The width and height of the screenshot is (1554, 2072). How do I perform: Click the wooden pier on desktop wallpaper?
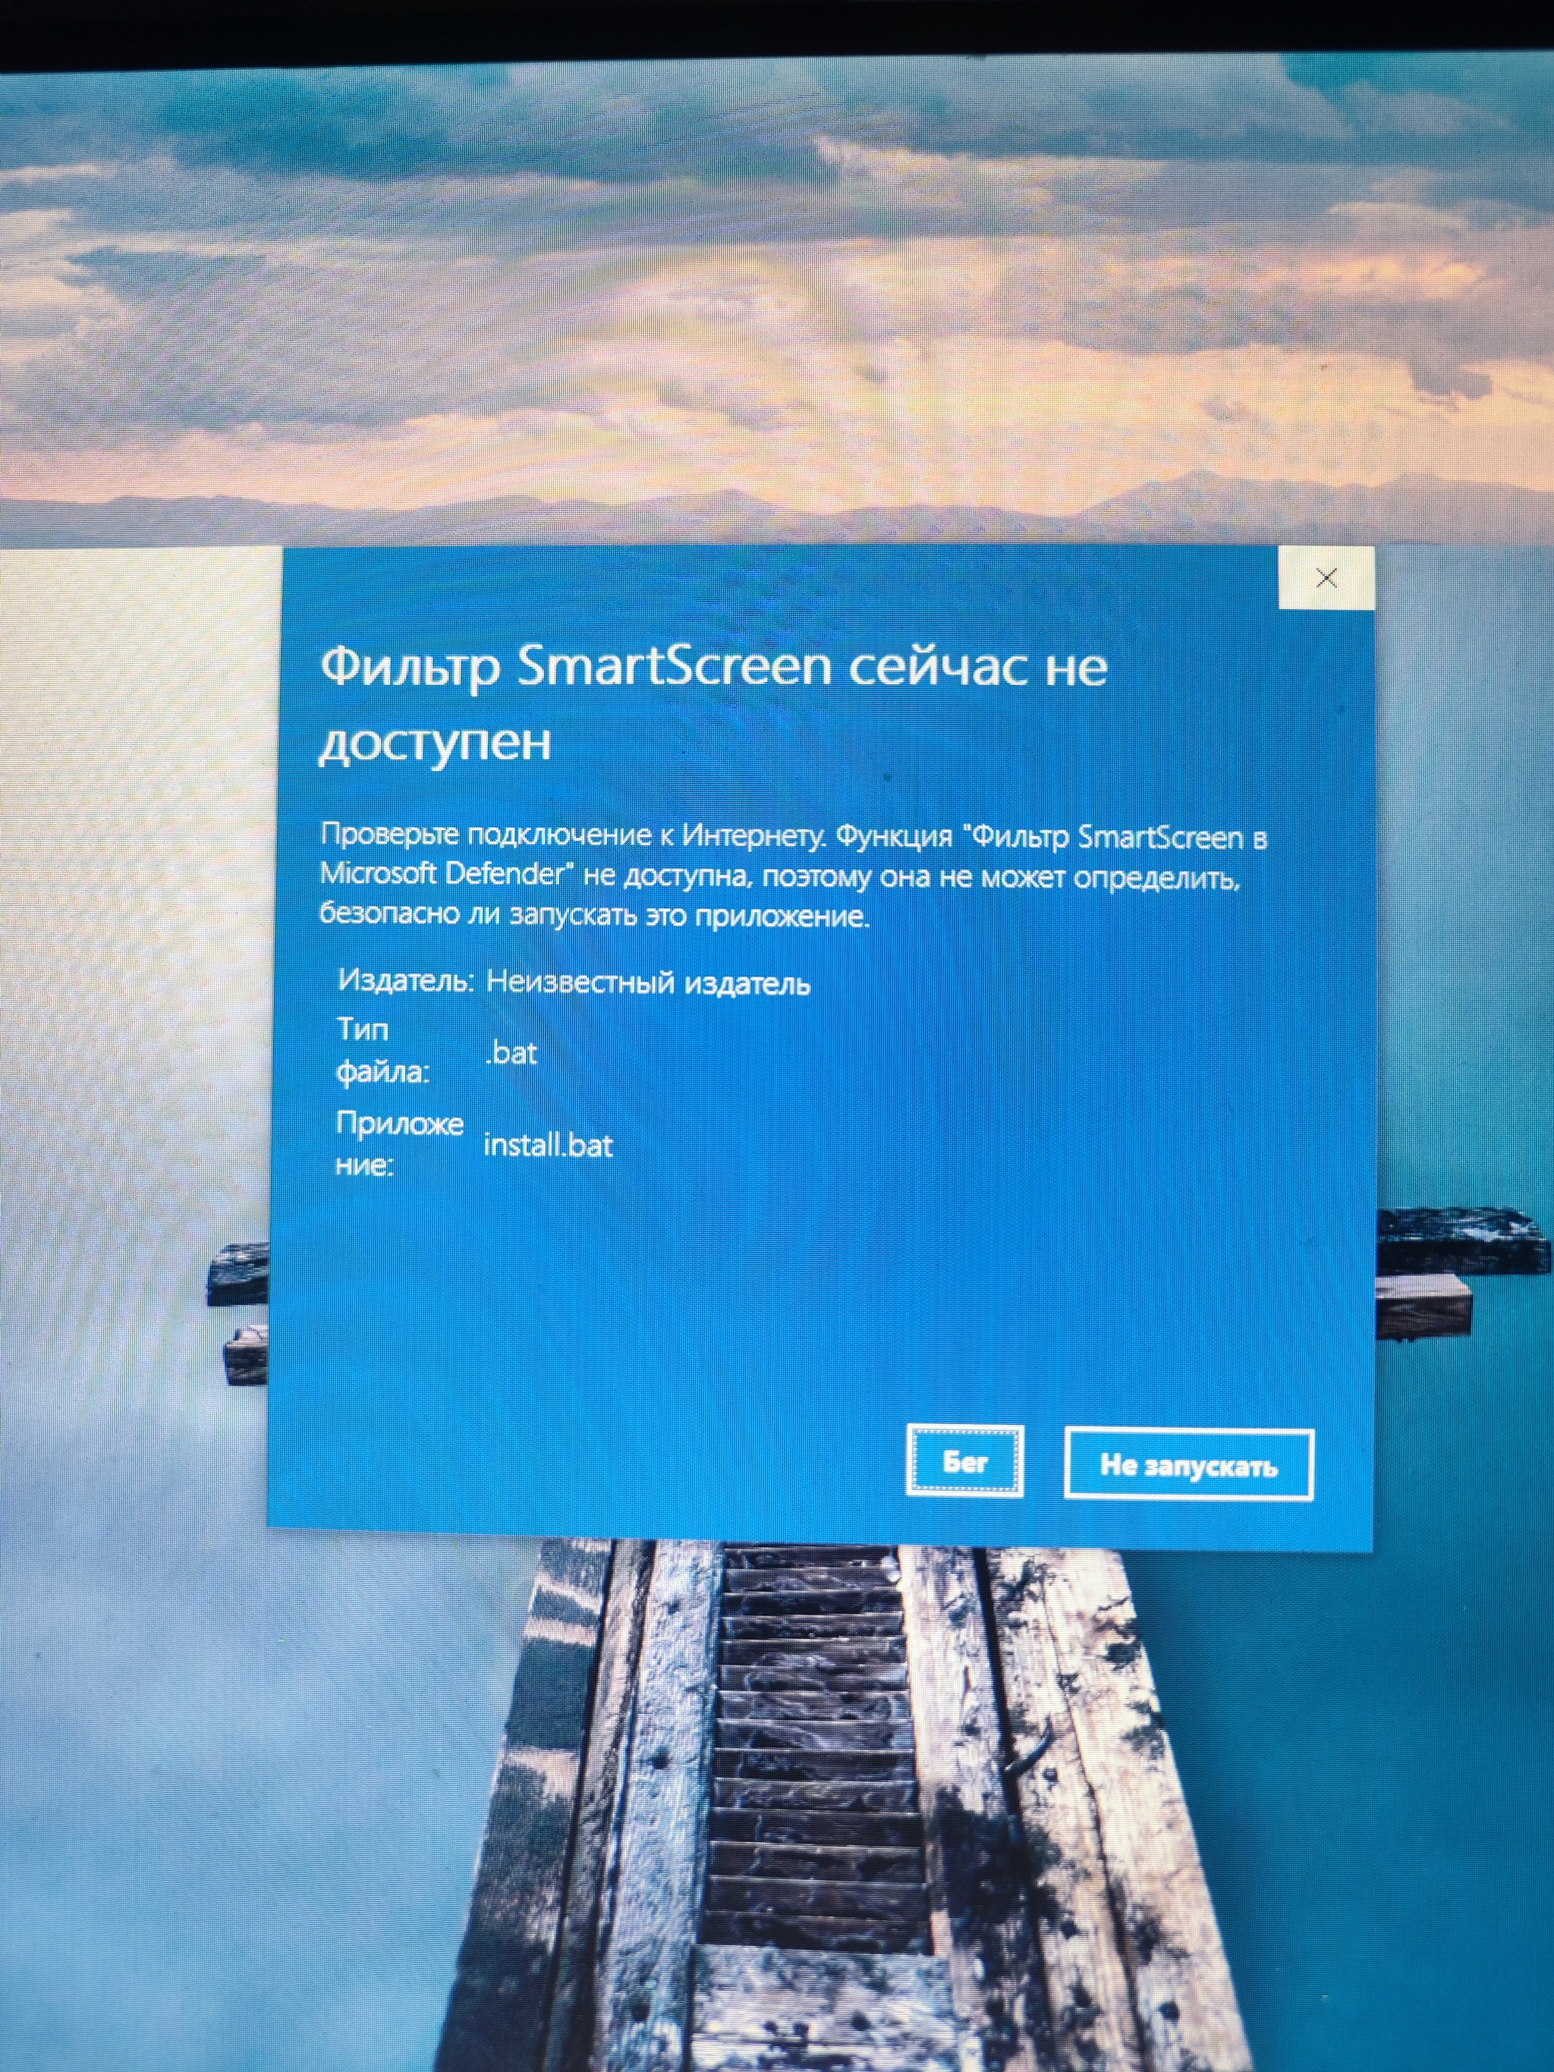(x=815, y=1780)
